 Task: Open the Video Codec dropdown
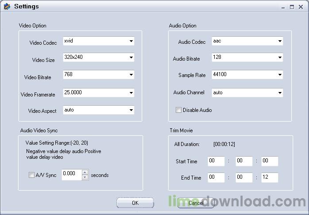coord(99,41)
